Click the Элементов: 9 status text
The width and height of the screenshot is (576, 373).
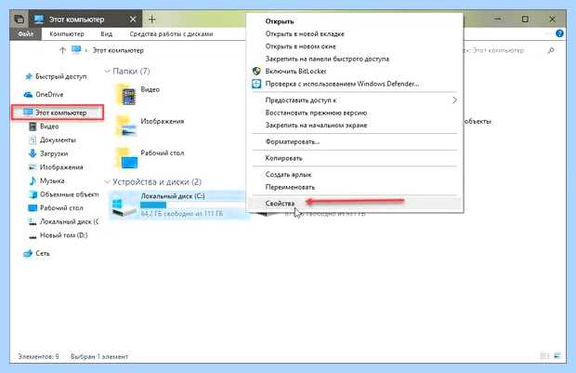pos(38,356)
